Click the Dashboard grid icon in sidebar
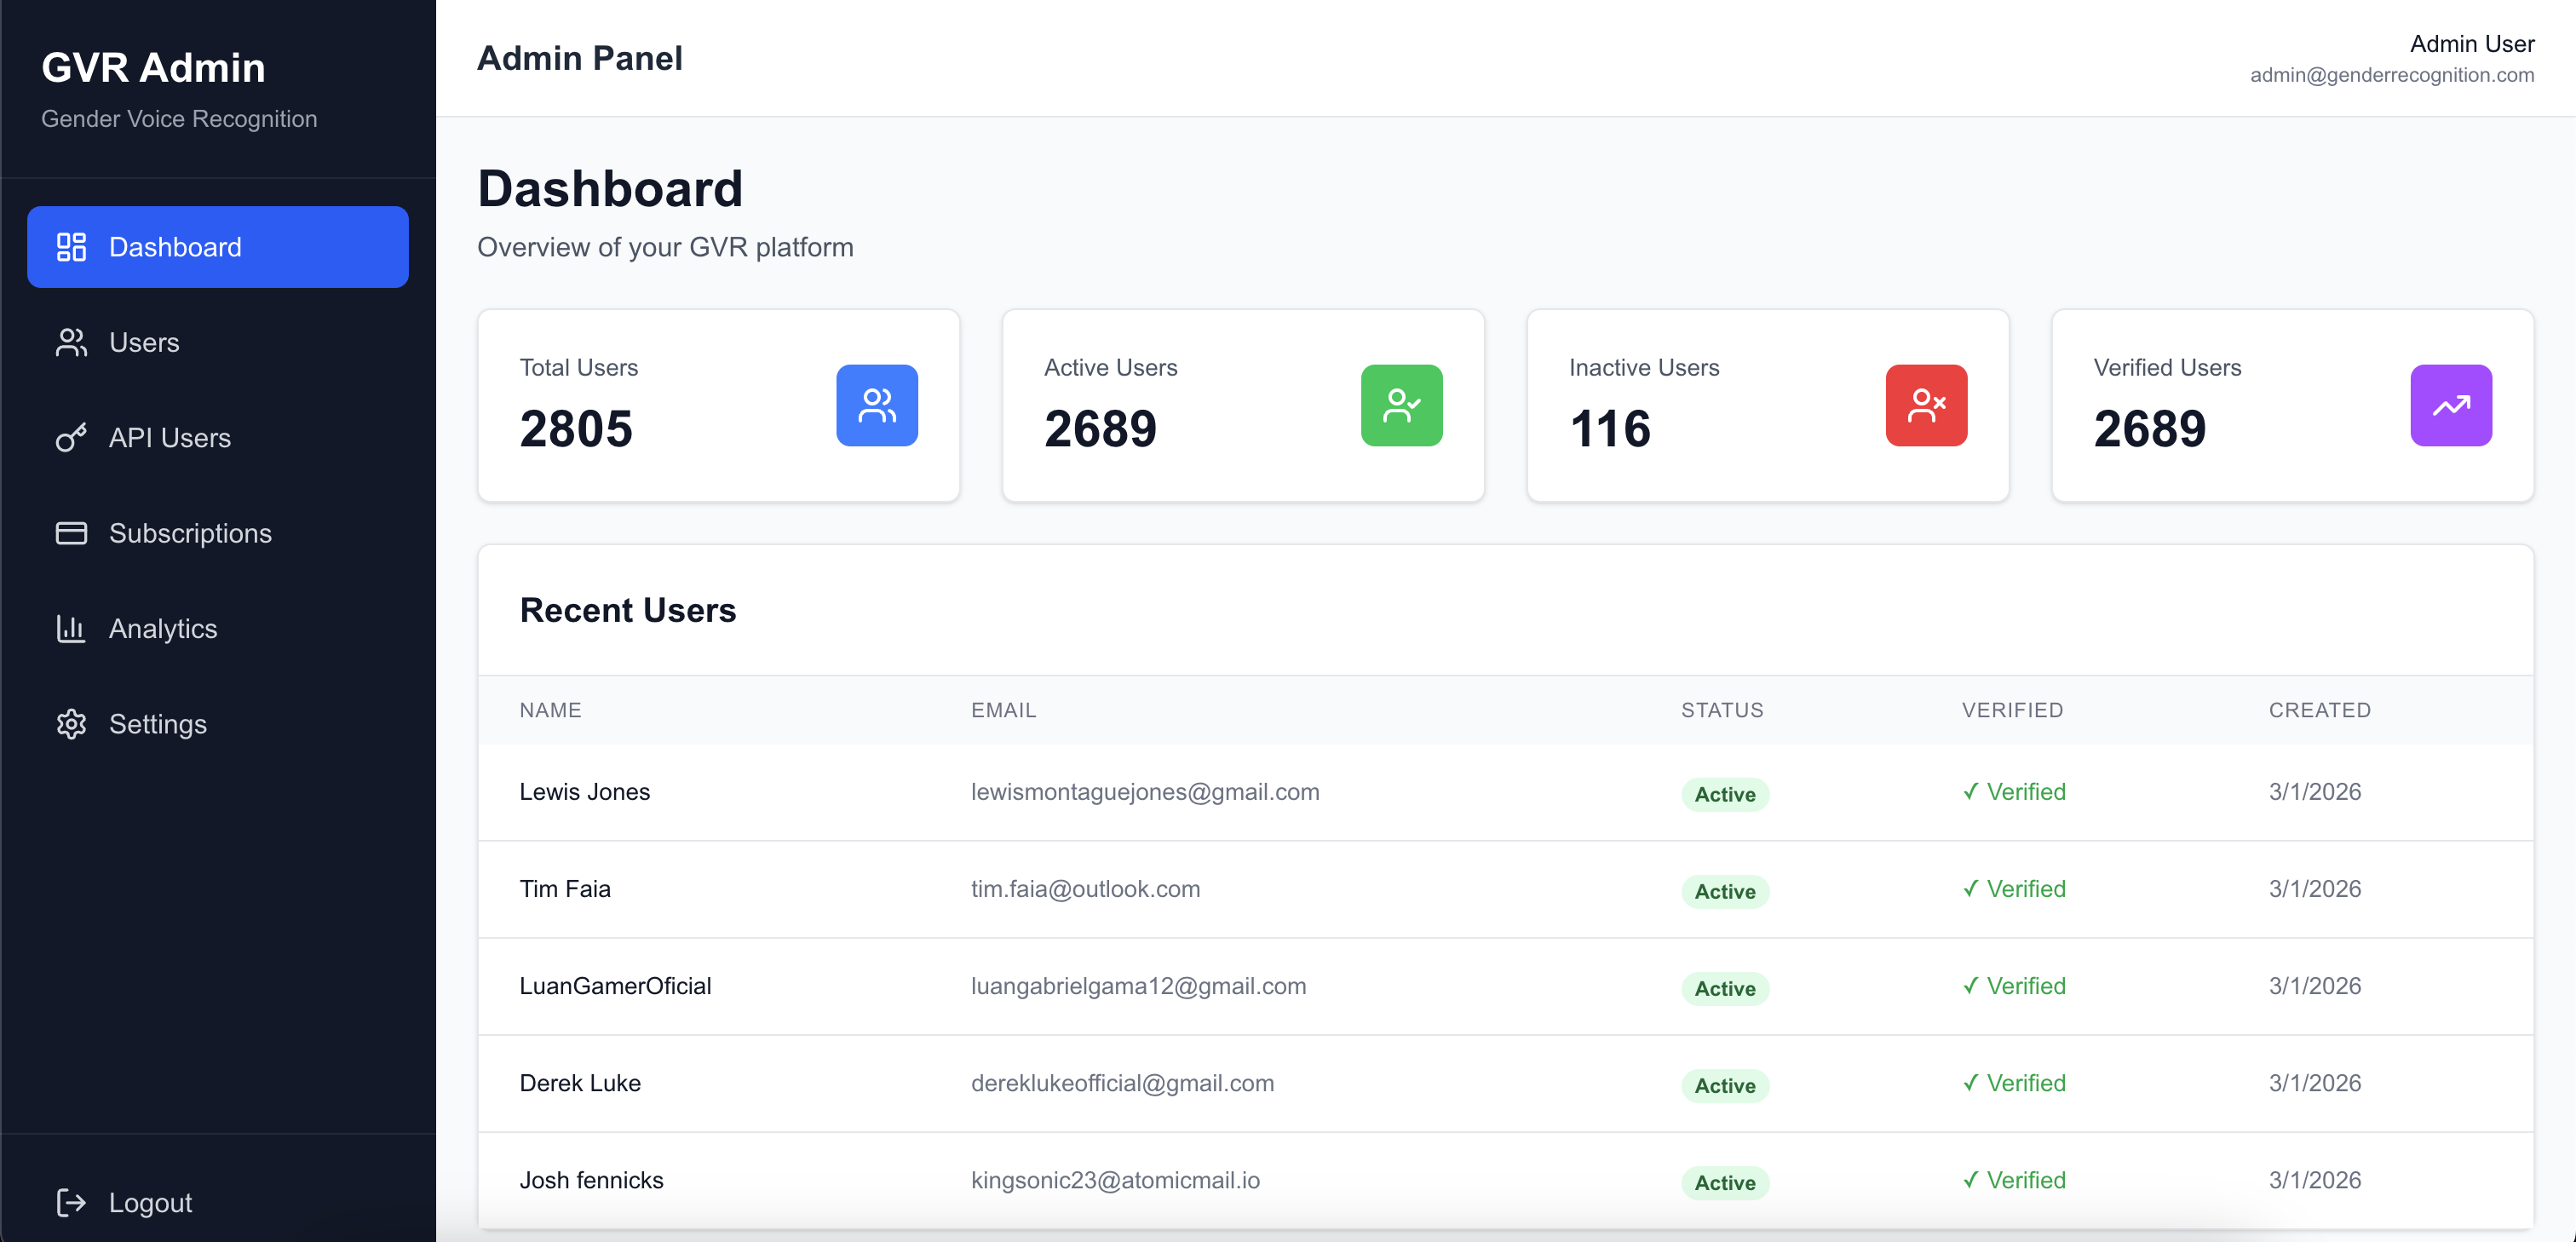This screenshot has width=2576, height=1242. 71,247
